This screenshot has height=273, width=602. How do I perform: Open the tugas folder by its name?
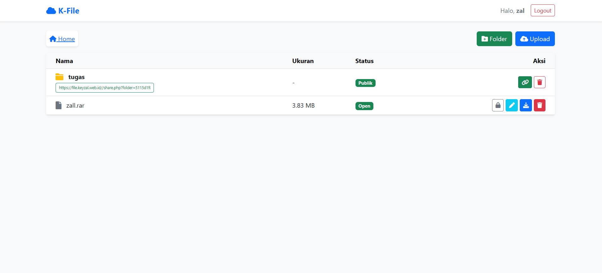(76, 77)
